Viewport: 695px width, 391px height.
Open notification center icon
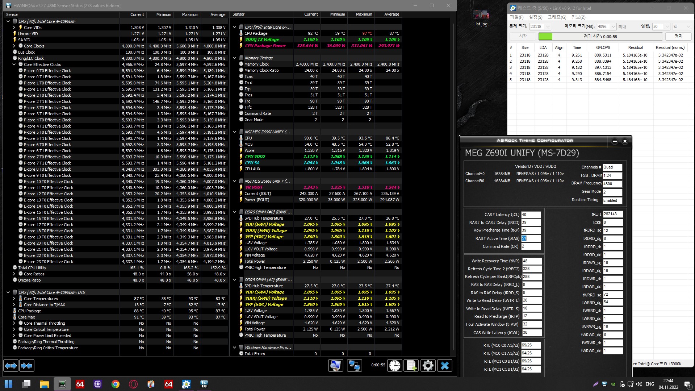pyautogui.click(x=687, y=384)
